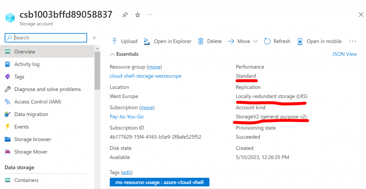Collapse the Essentials section

[x=113, y=54]
